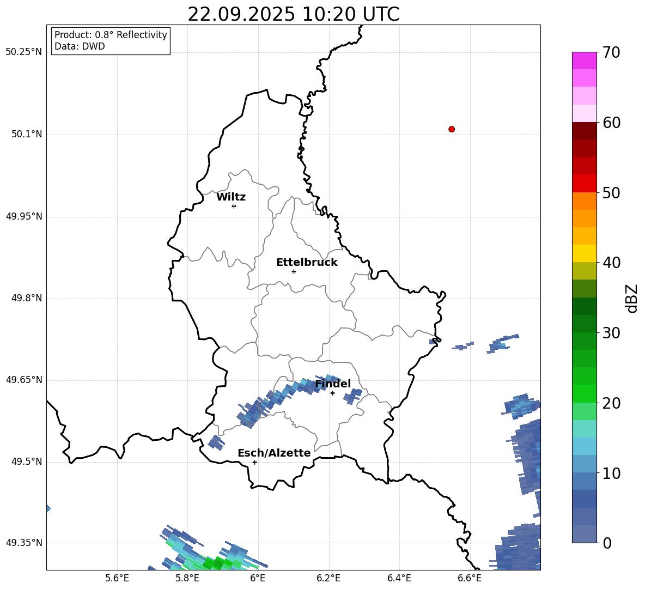
Task: Select the Findel city label
Action: [x=333, y=384]
